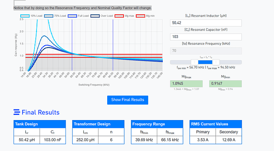The height and width of the screenshot is (151, 274).
Task: Click the Mgmin < 0.94 hint text
Action: point(226,89)
